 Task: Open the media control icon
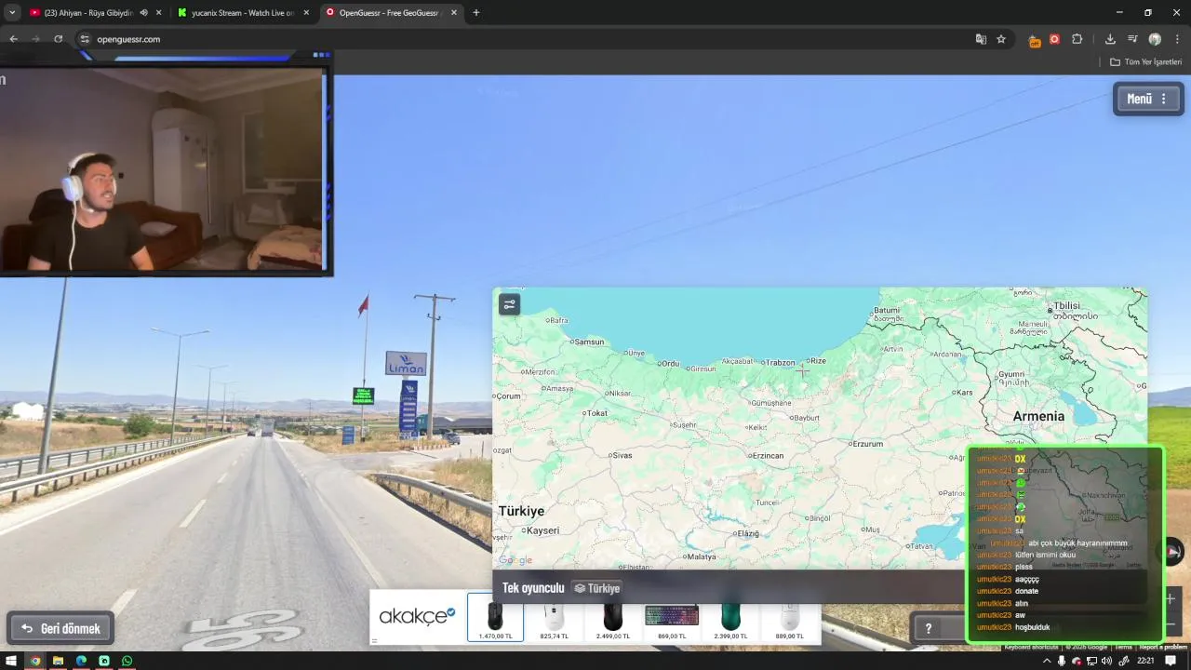[x=1132, y=39]
